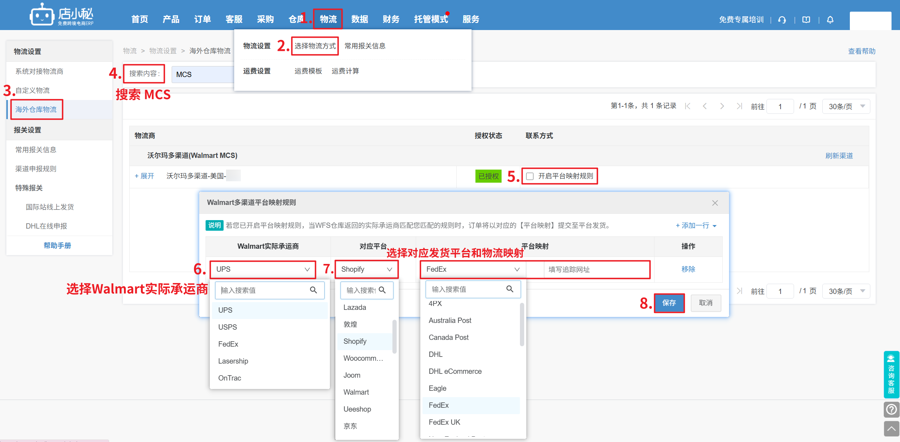
Task: Open the 咨询客服 chat widget
Action: pos(891,375)
